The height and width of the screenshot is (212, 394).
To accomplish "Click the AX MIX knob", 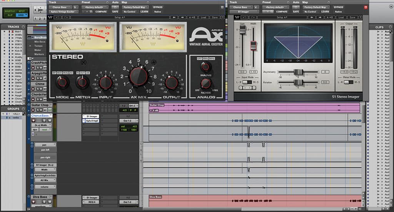I will pos(139,76).
